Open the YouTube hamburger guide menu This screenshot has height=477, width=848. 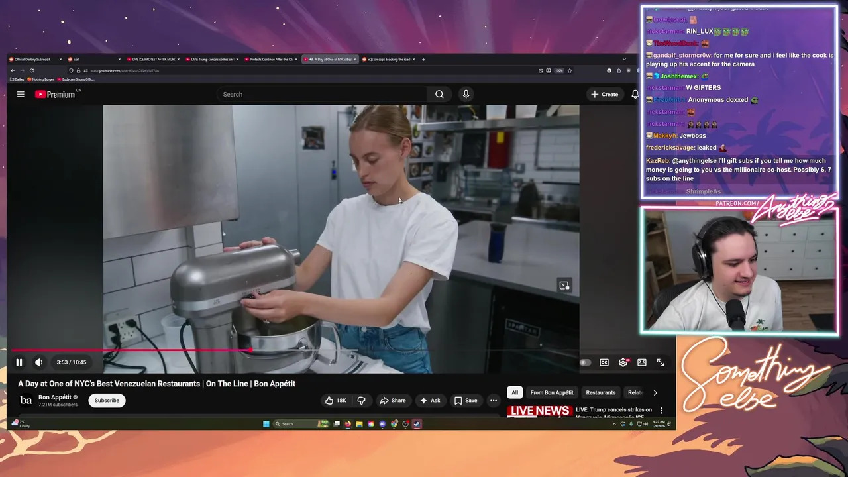(x=21, y=94)
